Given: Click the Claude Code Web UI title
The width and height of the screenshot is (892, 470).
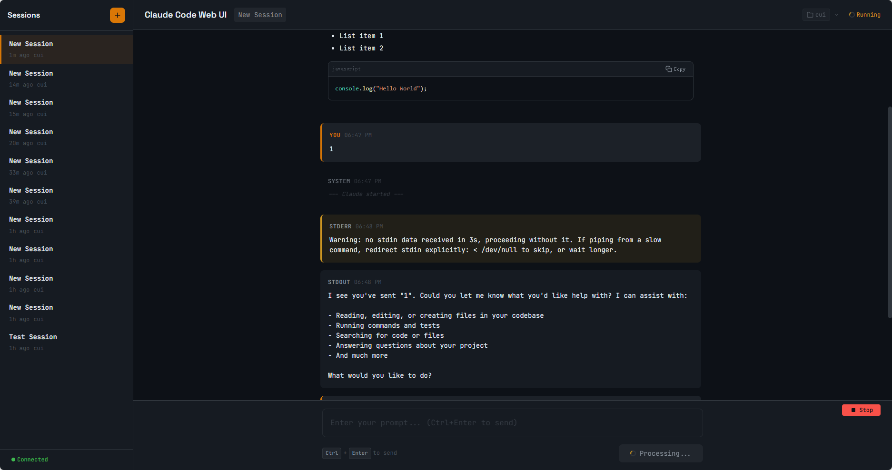Looking at the screenshot, I should pos(186,15).
